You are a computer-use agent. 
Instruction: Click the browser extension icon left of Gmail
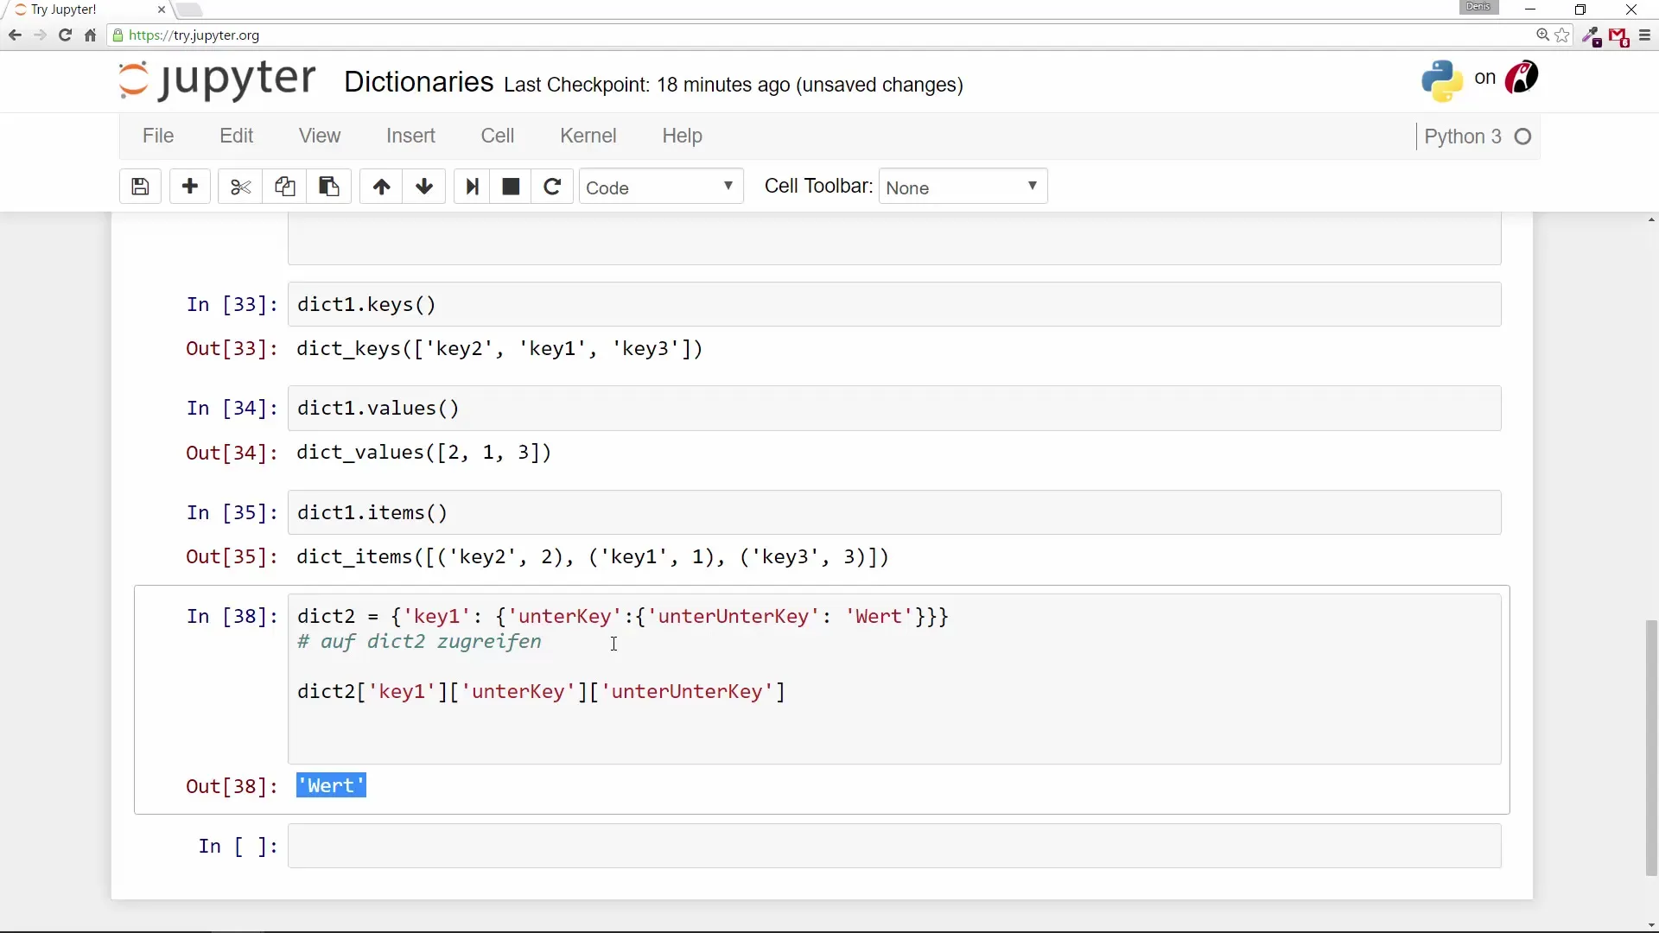[x=1592, y=36]
